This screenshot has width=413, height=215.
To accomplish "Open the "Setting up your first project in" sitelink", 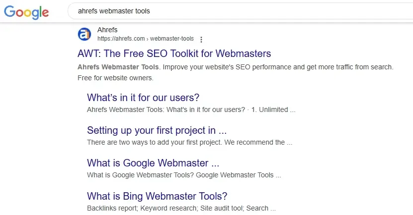I will point(157,130).
